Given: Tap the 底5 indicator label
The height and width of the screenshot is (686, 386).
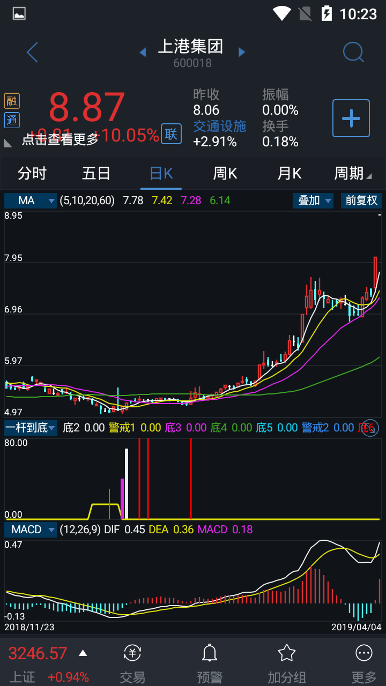Looking at the screenshot, I should 264,428.
